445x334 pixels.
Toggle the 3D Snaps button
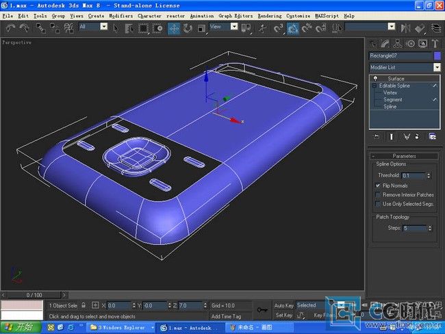pyautogui.click(x=279, y=28)
